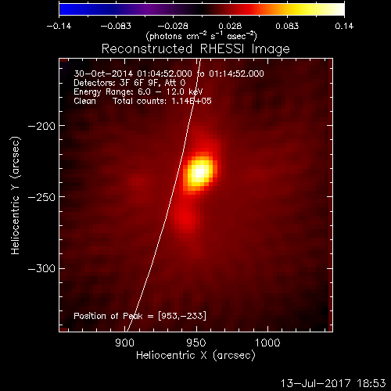Click the 'Heliocentric Y (arcsec)' axis title
Screen dimensions: 391x391
pos(16,195)
